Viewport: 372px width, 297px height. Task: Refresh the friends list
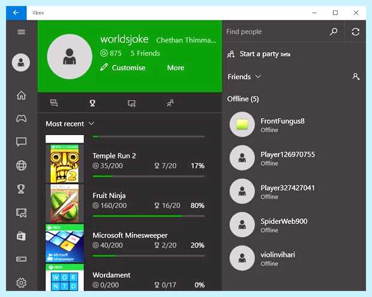point(355,32)
